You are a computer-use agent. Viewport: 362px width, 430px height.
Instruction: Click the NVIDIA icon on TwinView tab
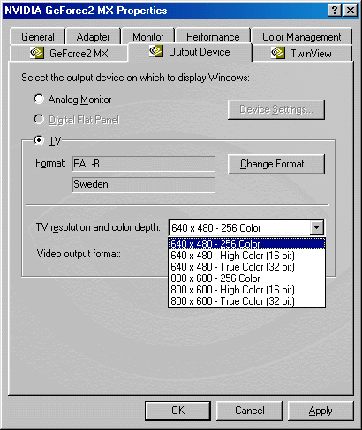coord(278,53)
